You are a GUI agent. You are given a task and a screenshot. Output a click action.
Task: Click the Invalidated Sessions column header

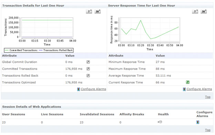97,114
